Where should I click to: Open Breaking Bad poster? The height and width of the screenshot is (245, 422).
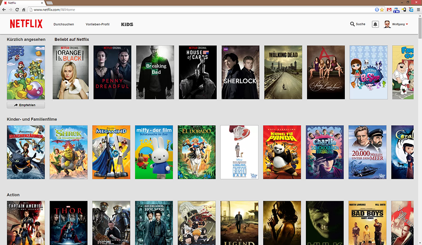point(155,73)
